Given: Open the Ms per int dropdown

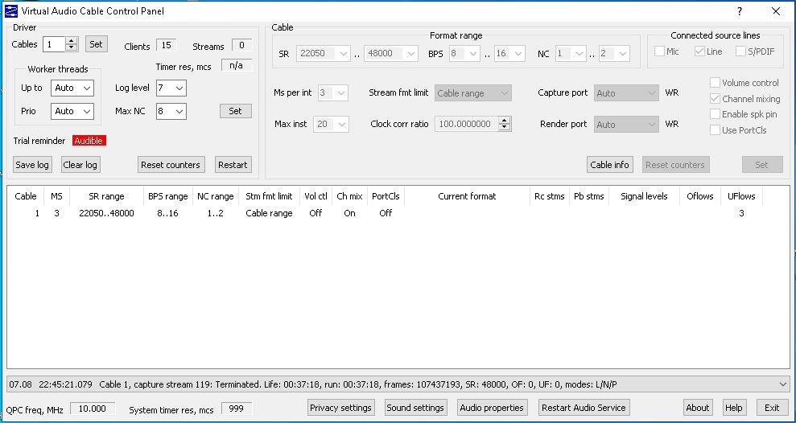Looking at the screenshot, I should [333, 92].
